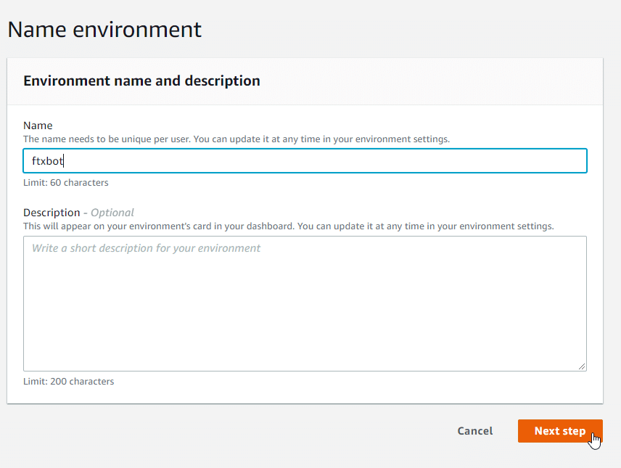Image resolution: width=621 pixels, height=468 pixels.
Task: Click the word "dashboard" in Description hint
Action: (269, 226)
